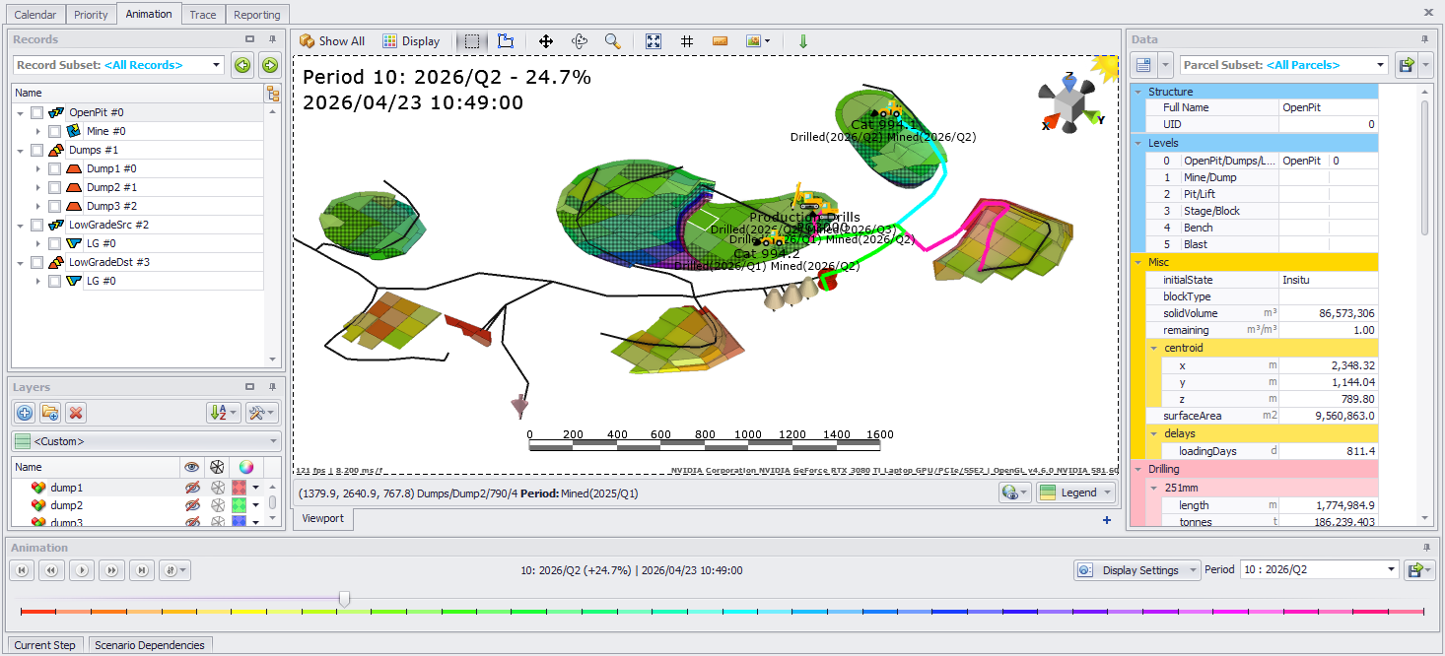Choose the pan move tool

coord(546,41)
